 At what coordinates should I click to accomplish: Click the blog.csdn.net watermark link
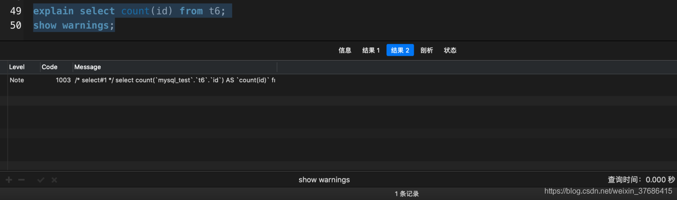pos(608,191)
